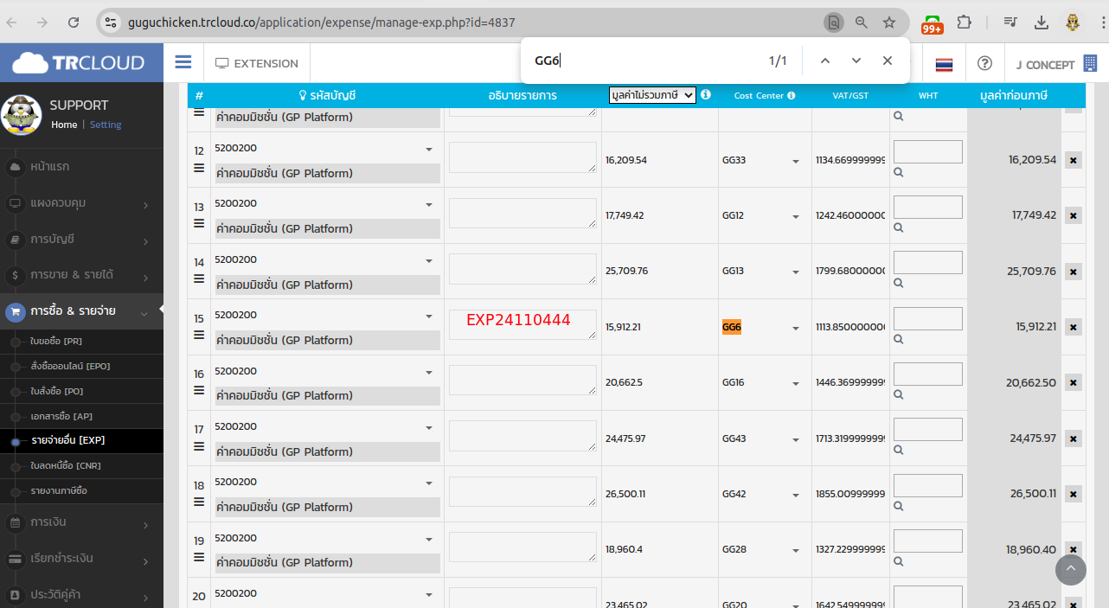Open the มูลค่าไม่รวมภาษี header dropdown

(652, 95)
